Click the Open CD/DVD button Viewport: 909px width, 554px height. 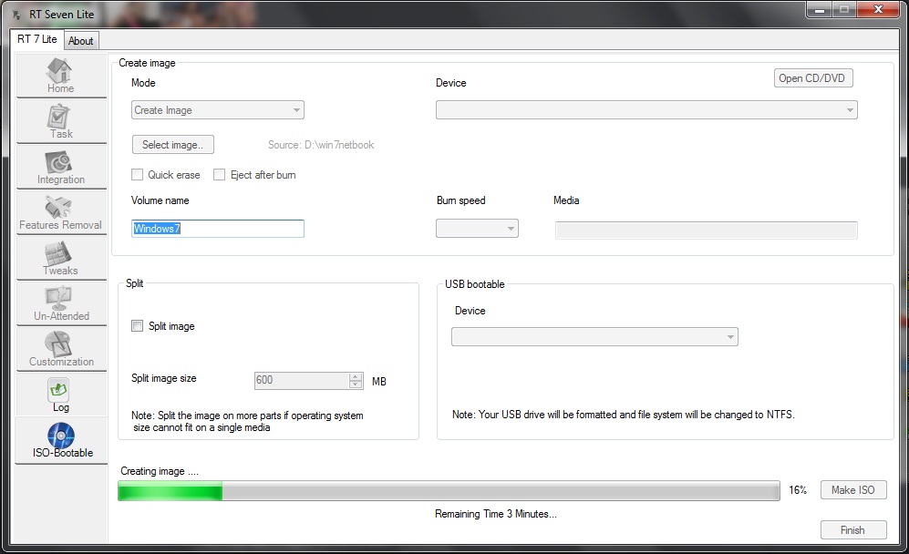(x=813, y=78)
